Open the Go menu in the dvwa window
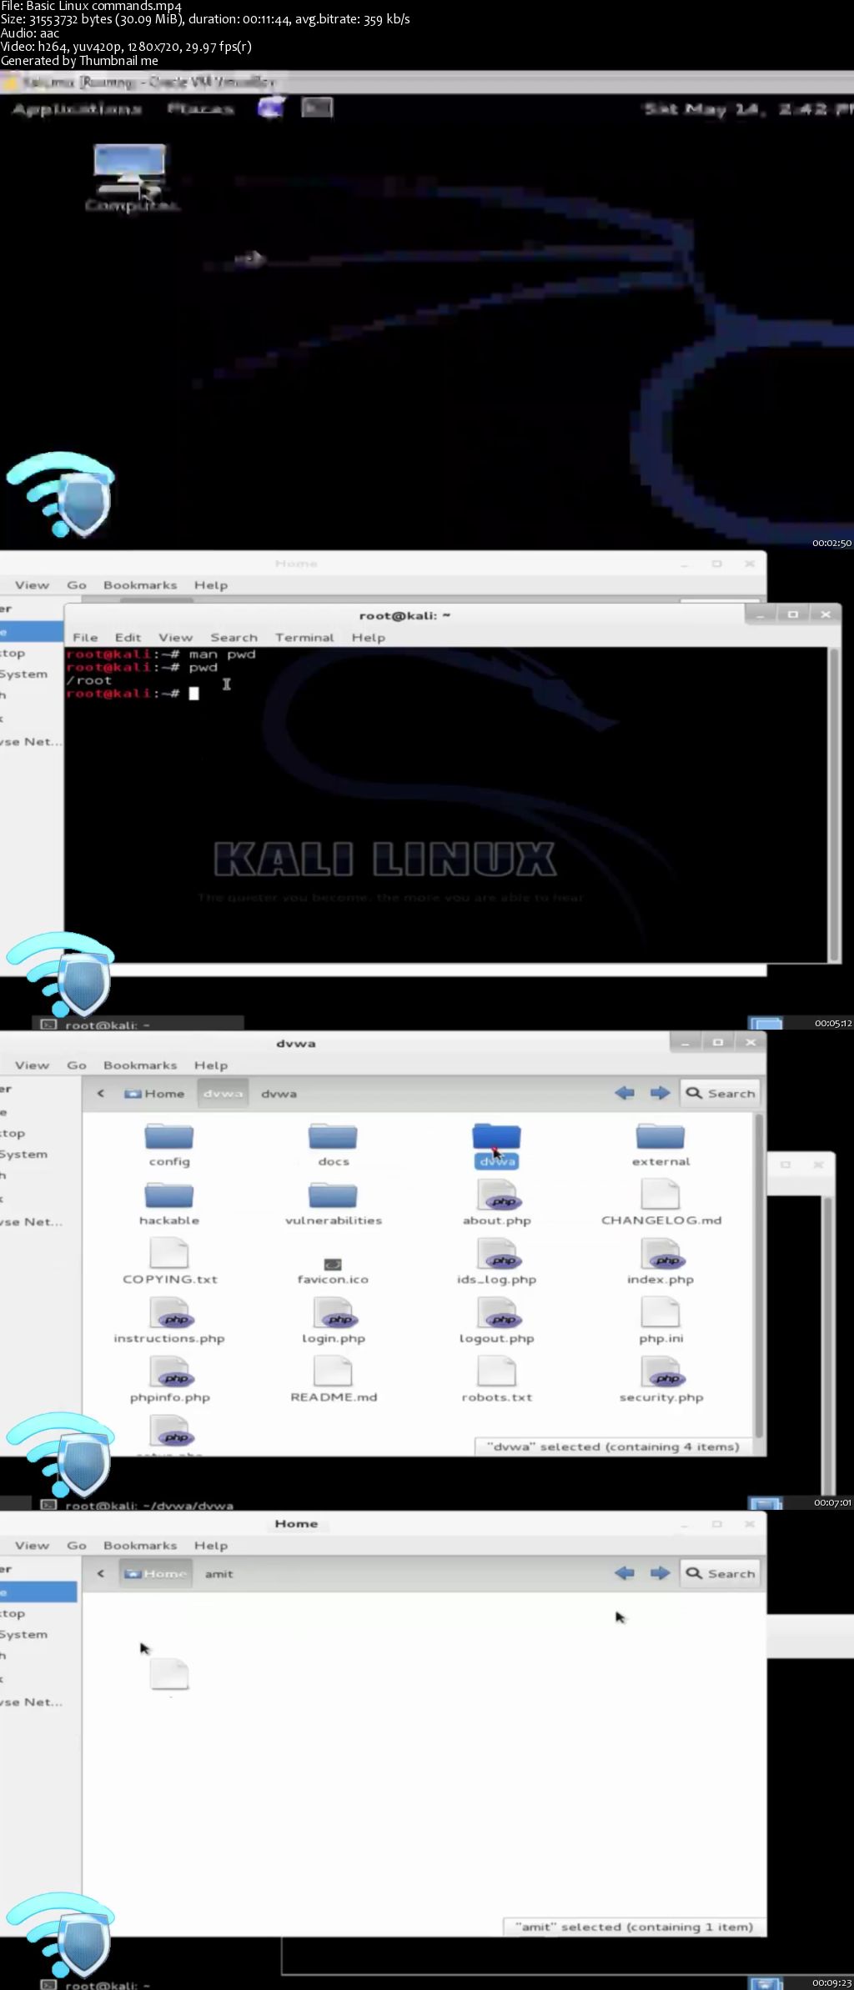This screenshot has width=854, height=1990. coord(77,1065)
